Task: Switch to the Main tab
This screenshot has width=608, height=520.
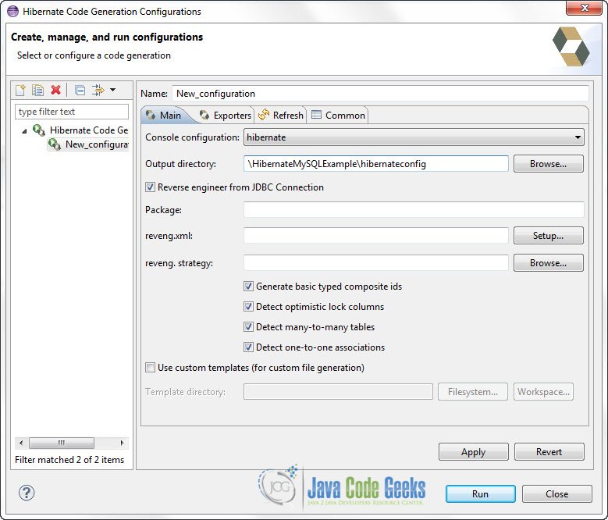Action: 165,116
